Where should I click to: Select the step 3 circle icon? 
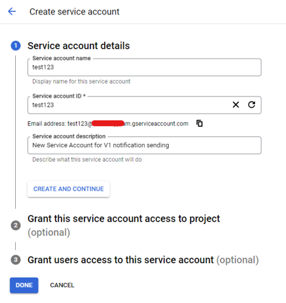click(16, 259)
